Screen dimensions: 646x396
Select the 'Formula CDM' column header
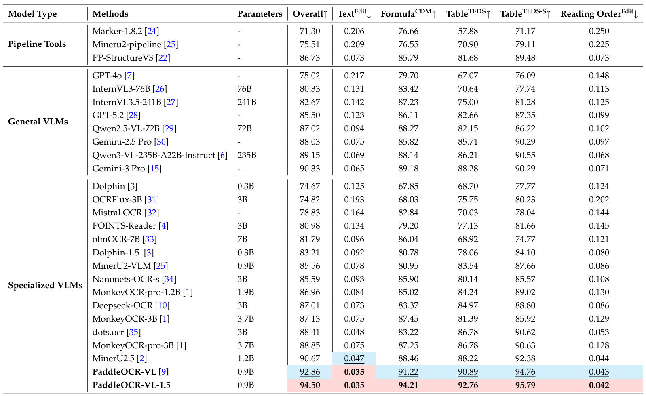click(408, 13)
